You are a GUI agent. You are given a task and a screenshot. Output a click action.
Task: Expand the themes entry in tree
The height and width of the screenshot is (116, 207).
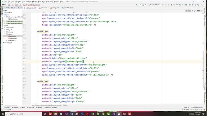click(7, 41)
